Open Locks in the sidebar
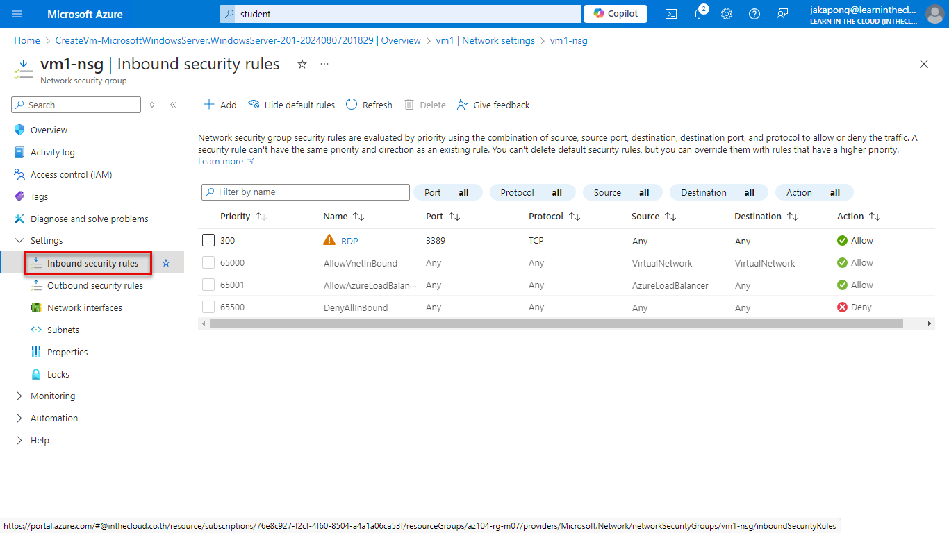Image resolution: width=949 pixels, height=533 pixels. (58, 374)
